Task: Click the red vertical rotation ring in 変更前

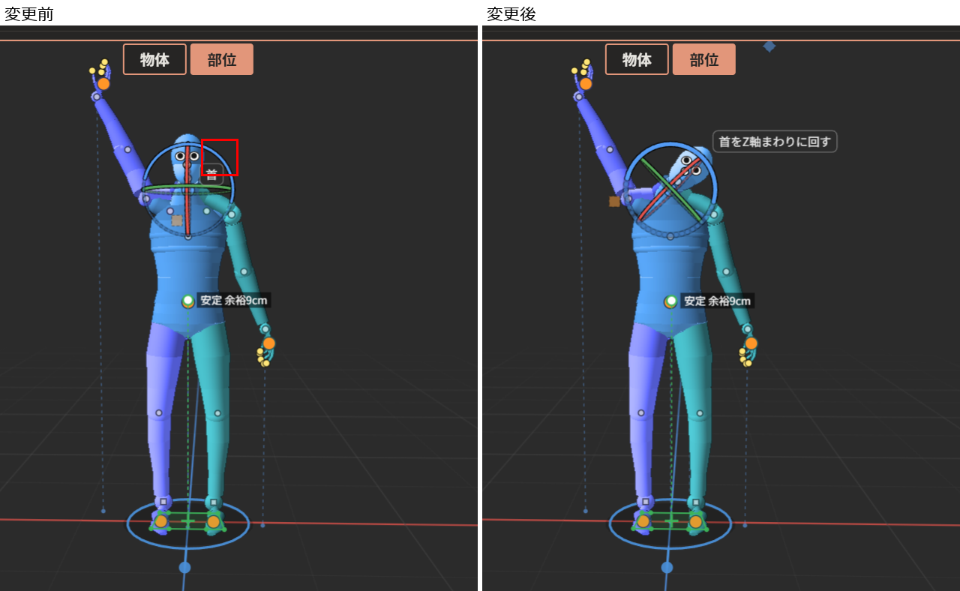Action: [188, 210]
